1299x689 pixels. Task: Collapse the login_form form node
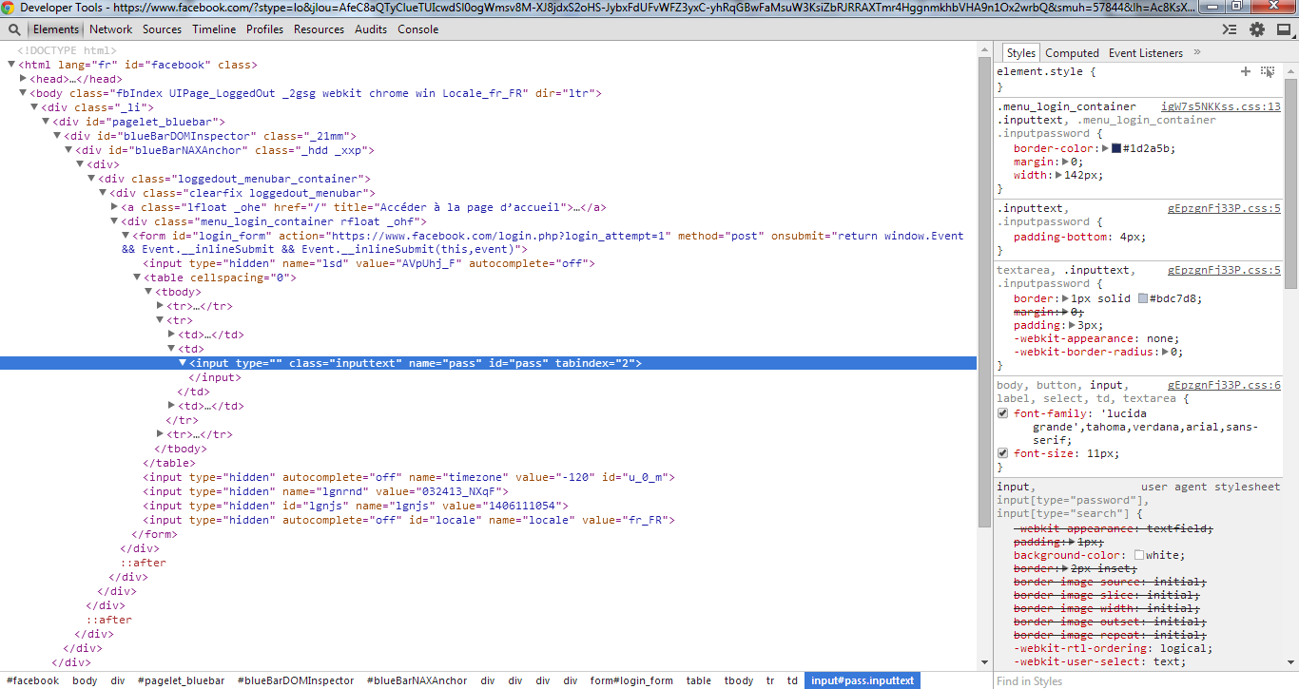(x=126, y=236)
